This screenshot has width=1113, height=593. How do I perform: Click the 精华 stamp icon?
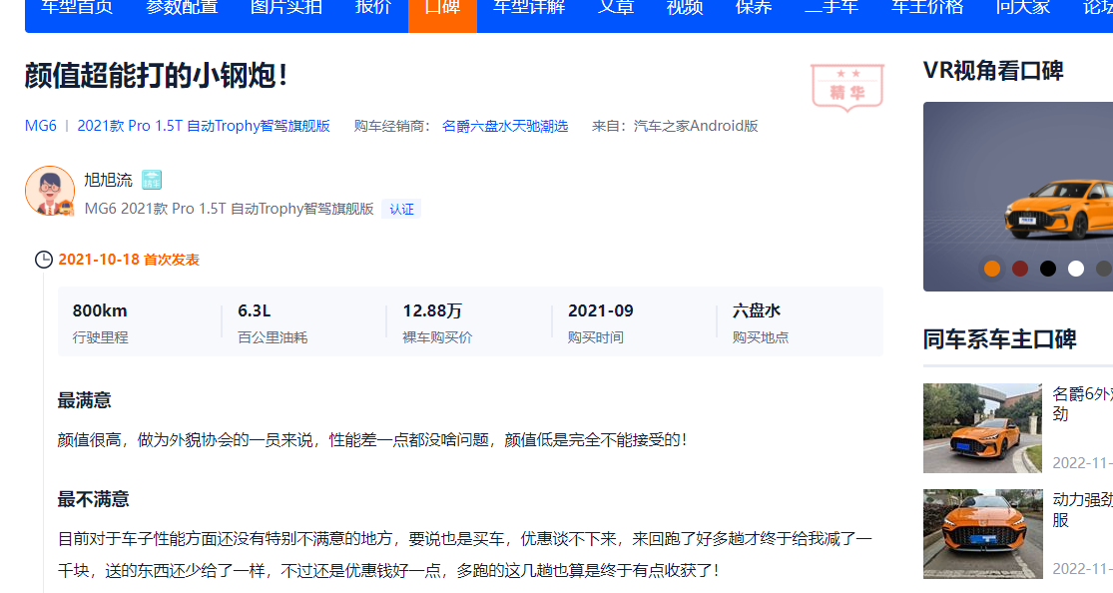click(x=846, y=88)
